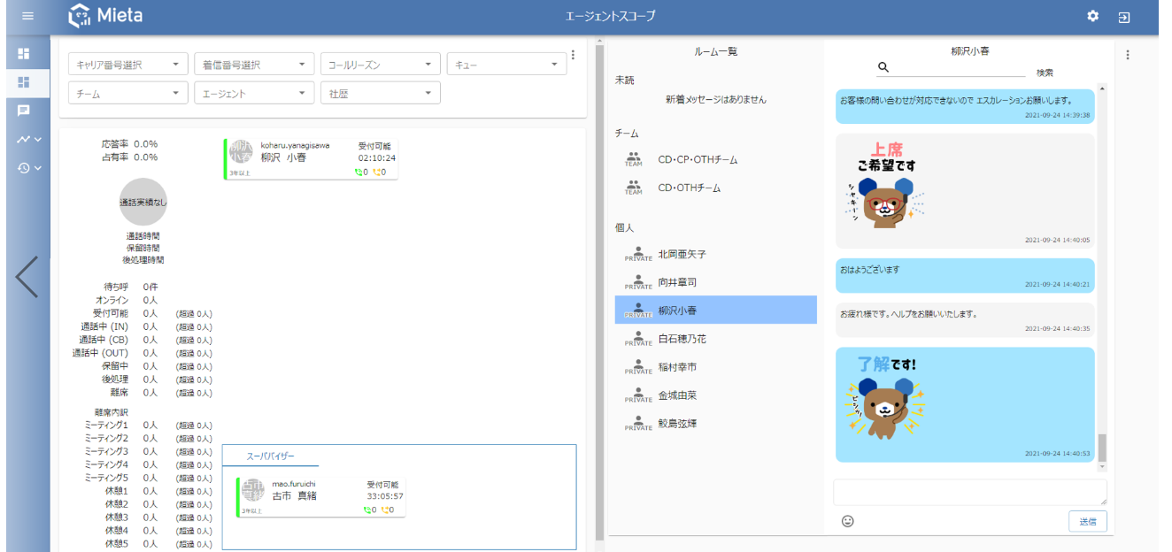
Task: Click the chat message text input box
Action: tap(969, 493)
